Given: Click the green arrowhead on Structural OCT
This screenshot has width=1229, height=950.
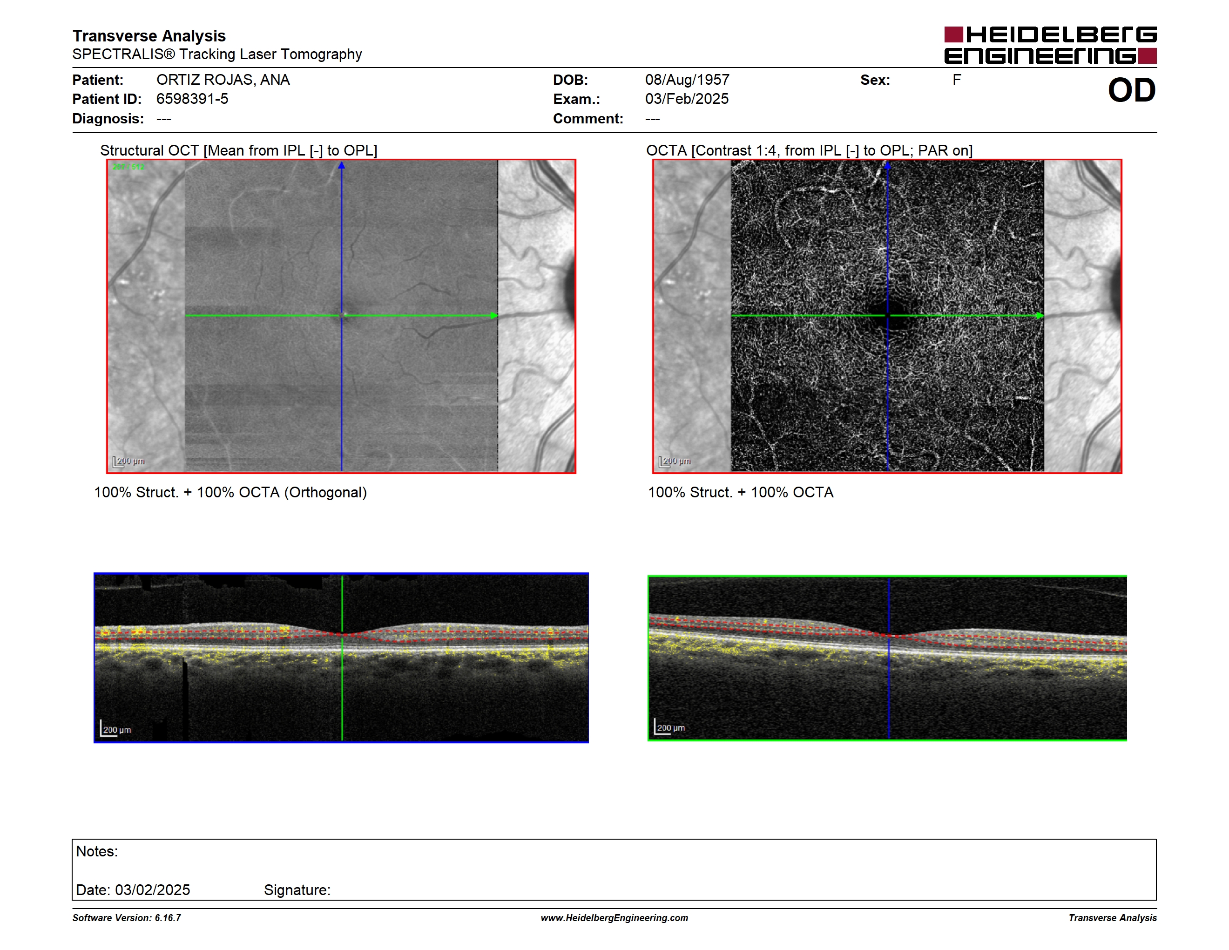Looking at the screenshot, I should click(494, 316).
